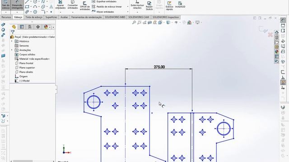Viewport: 289px width, 162px height.
Task: Open dropdown beside Padrão de esboço linear
Action: click(127, 7)
